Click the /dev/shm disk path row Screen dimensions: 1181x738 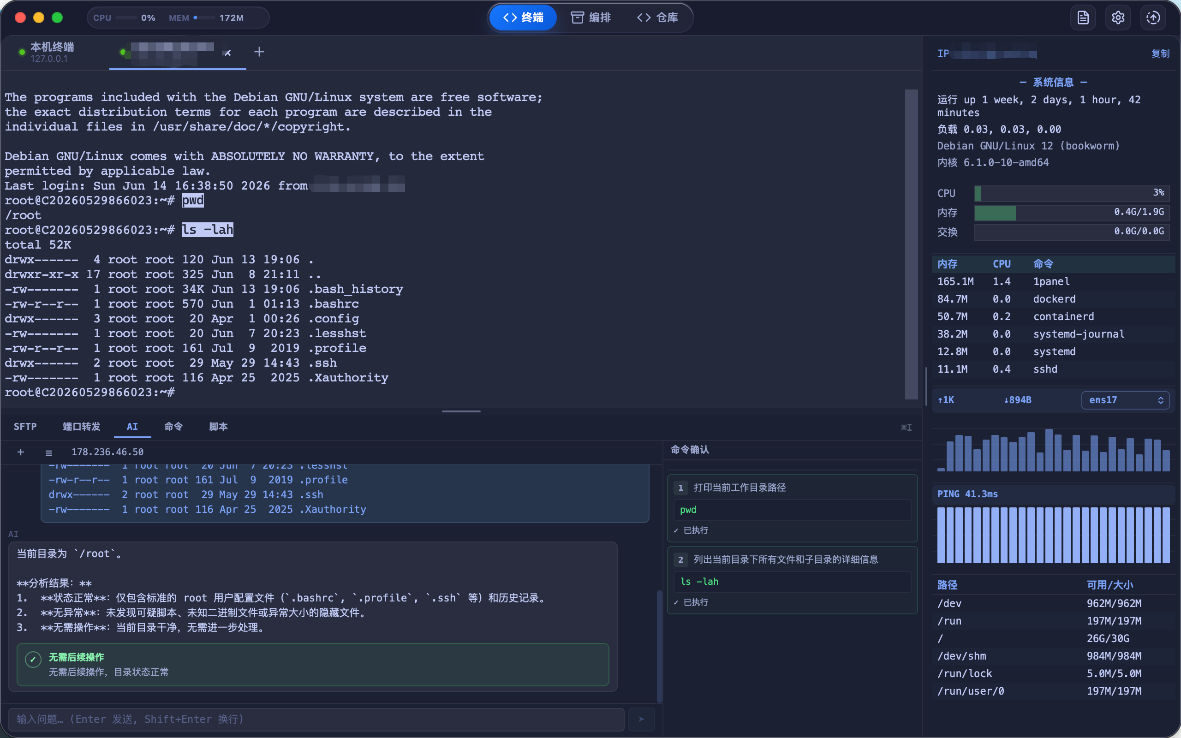(x=1053, y=656)
